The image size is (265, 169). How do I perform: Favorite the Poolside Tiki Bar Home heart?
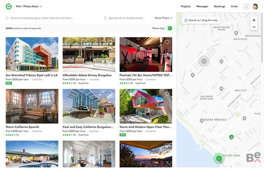coord(167,42)
